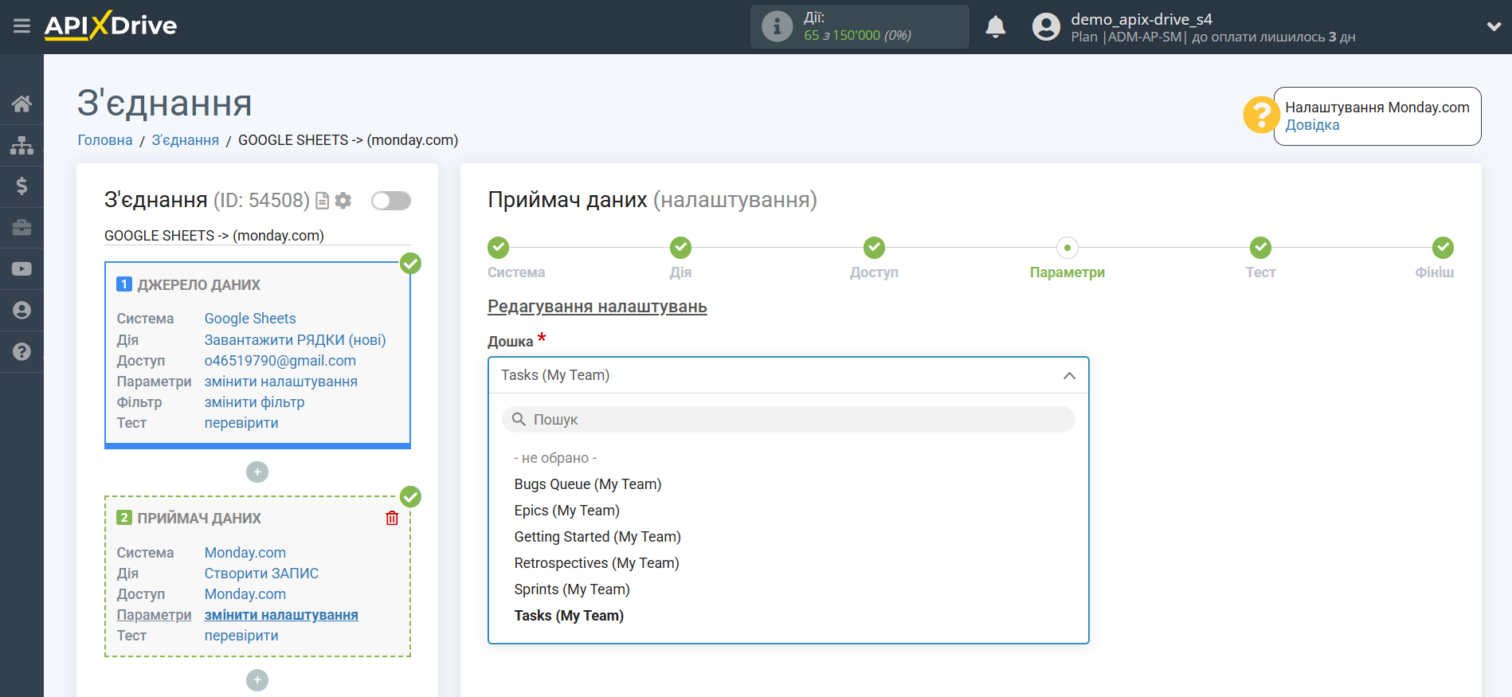The image size is (1512, 697).
Task: Click the Пошук search field in dropdown
Action: tap(789, 420)
